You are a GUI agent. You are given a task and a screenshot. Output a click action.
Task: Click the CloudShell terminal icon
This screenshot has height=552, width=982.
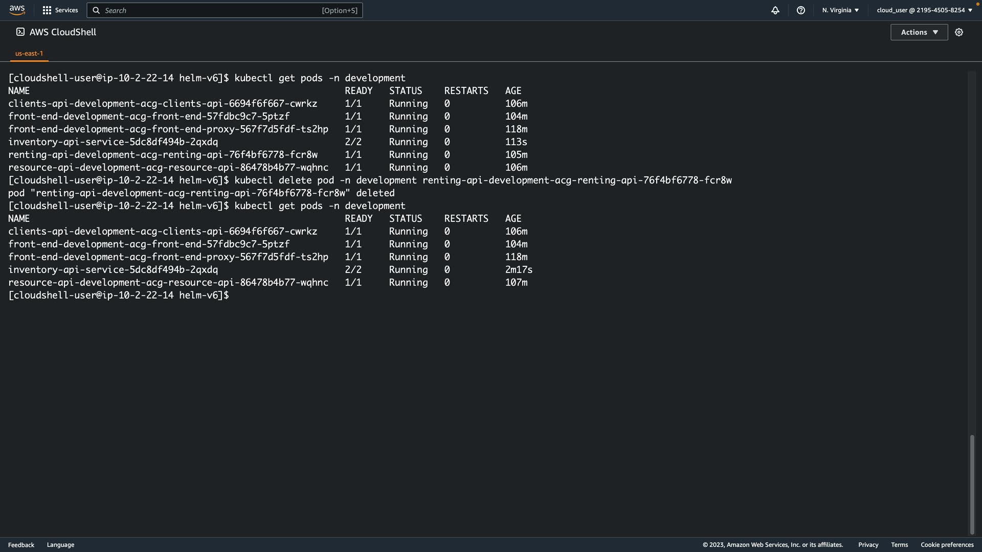tap(20, 32)
